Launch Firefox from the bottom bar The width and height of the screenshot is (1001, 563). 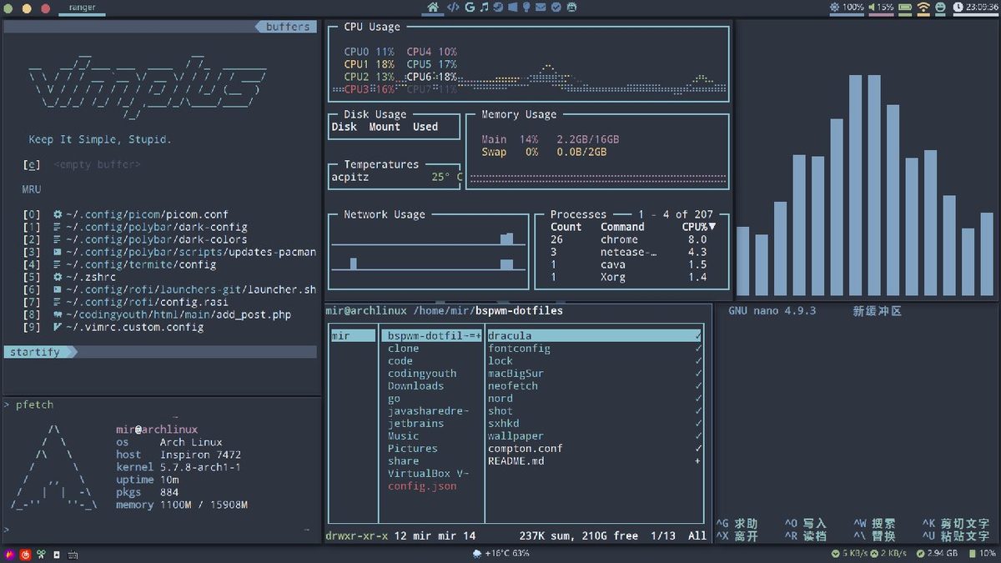[x=10, y=554]
